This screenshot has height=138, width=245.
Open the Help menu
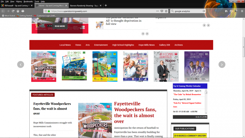point(43,2)
